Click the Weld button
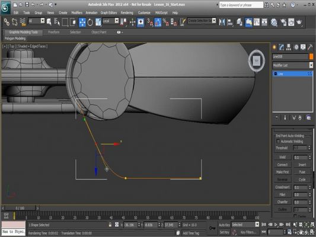 [x=283, y=157]
